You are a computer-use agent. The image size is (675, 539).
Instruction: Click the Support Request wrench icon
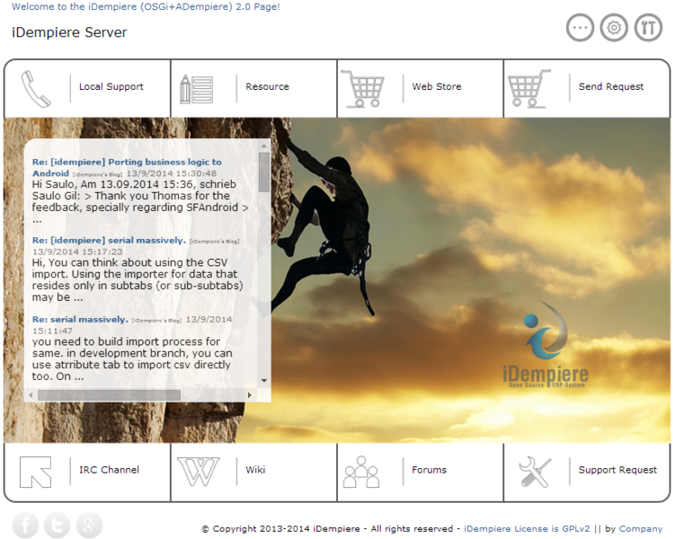pos(536,471)
